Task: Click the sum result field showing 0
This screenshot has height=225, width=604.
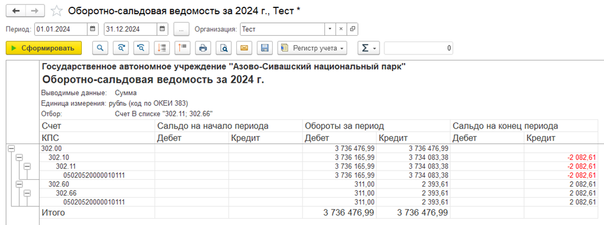Action: click(x=419, y=48)
